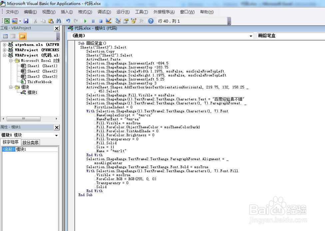Click the Paste clipboard icon
The width and height of the screenshot is (325, 231).
(x=51, y=21)
